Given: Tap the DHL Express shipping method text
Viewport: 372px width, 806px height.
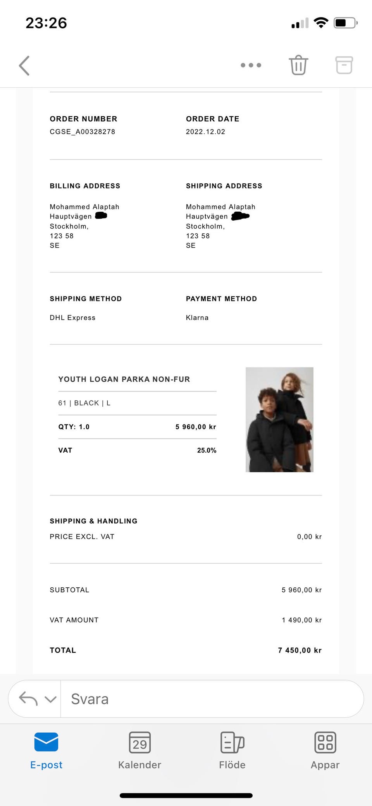Looking at the screenshot, I should pos(72,318).
